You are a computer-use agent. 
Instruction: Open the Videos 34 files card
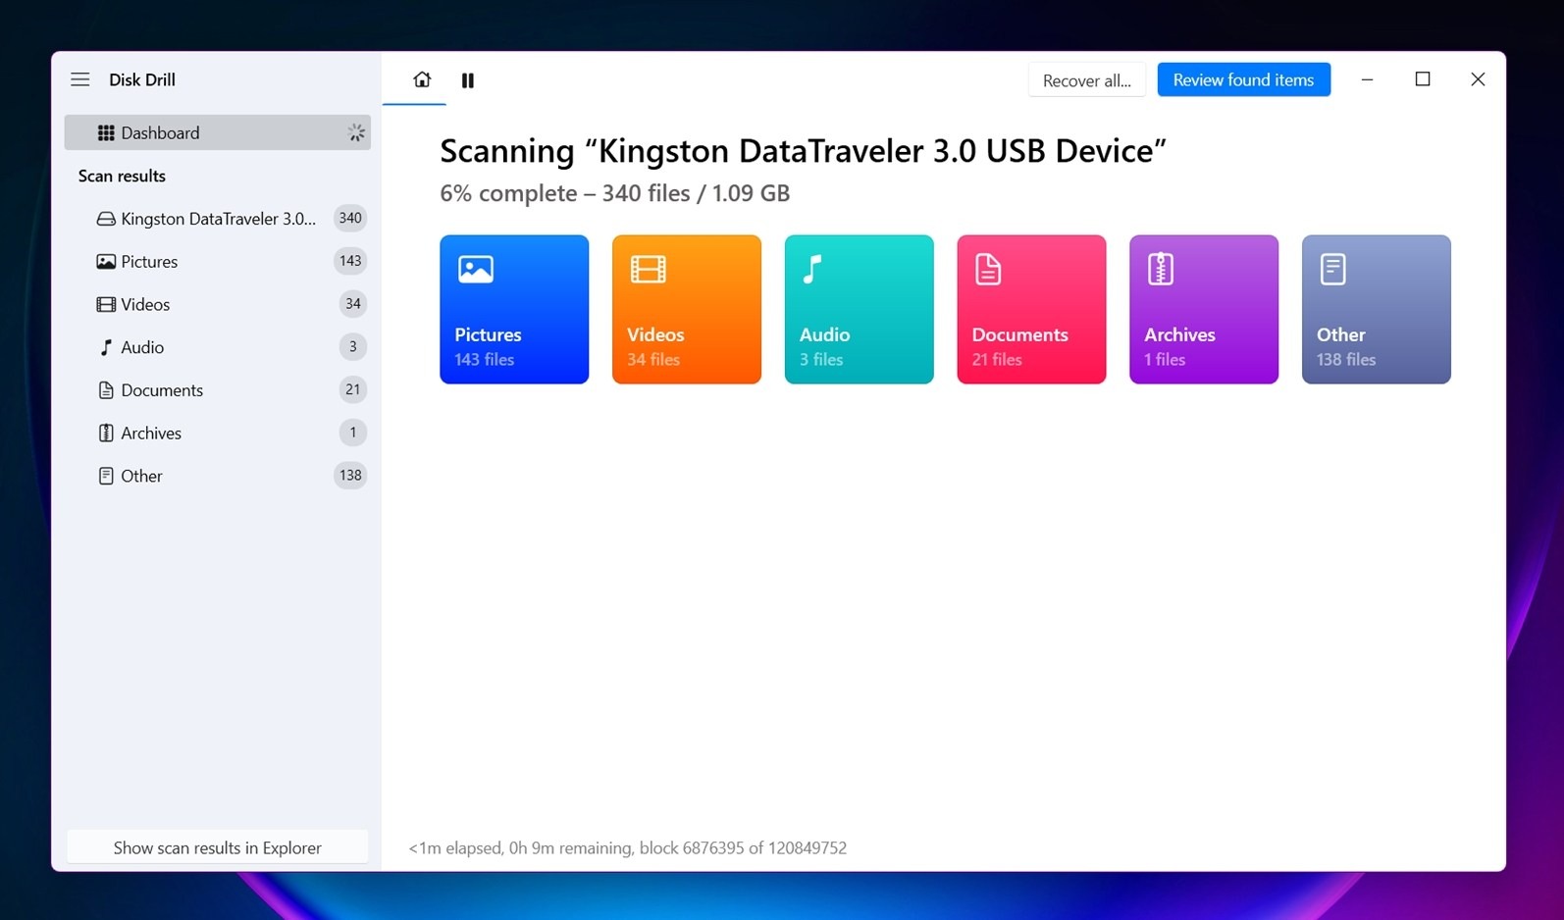(687, 309)
